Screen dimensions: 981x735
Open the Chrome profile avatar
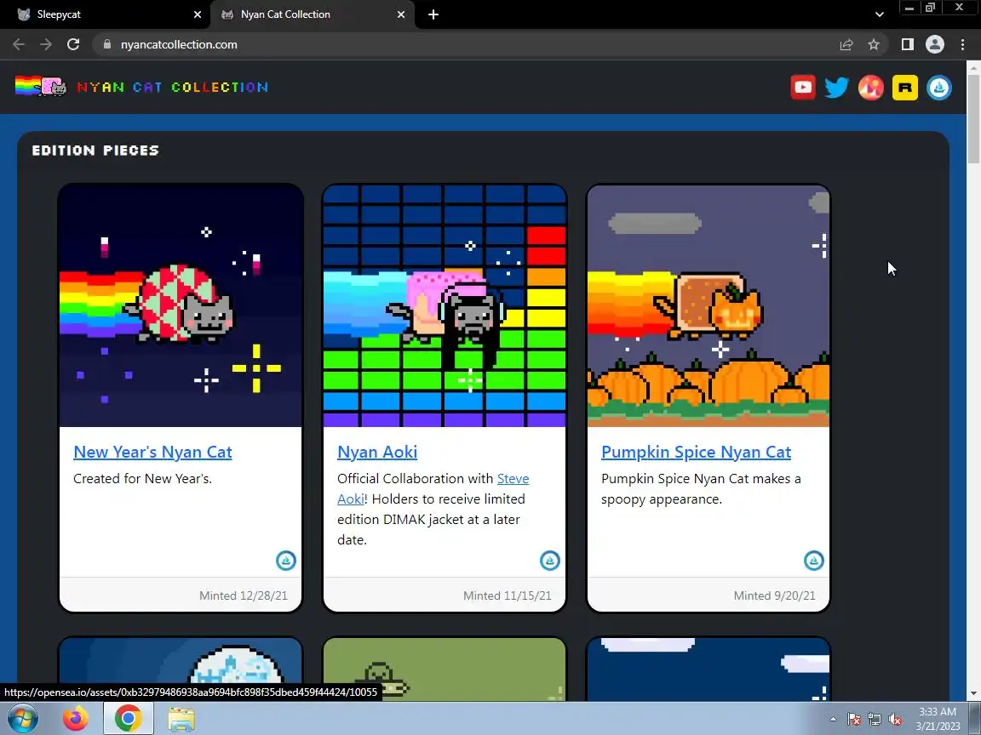click(x=935, y=44)
